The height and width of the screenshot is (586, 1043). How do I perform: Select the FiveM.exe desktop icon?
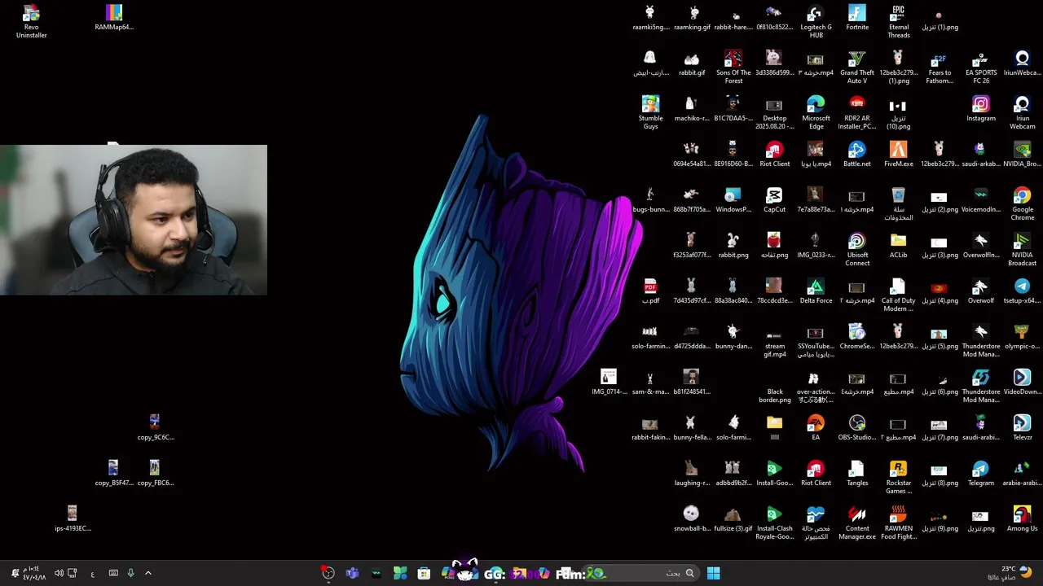(898, 155)
